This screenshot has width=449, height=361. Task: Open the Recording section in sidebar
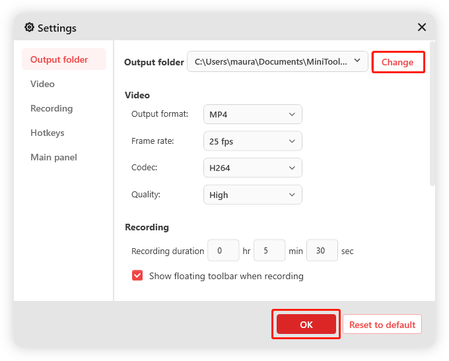52,108
